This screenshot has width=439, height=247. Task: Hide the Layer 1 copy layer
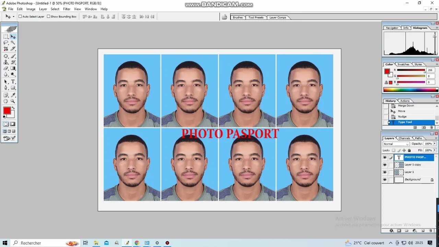pos(385,165)
